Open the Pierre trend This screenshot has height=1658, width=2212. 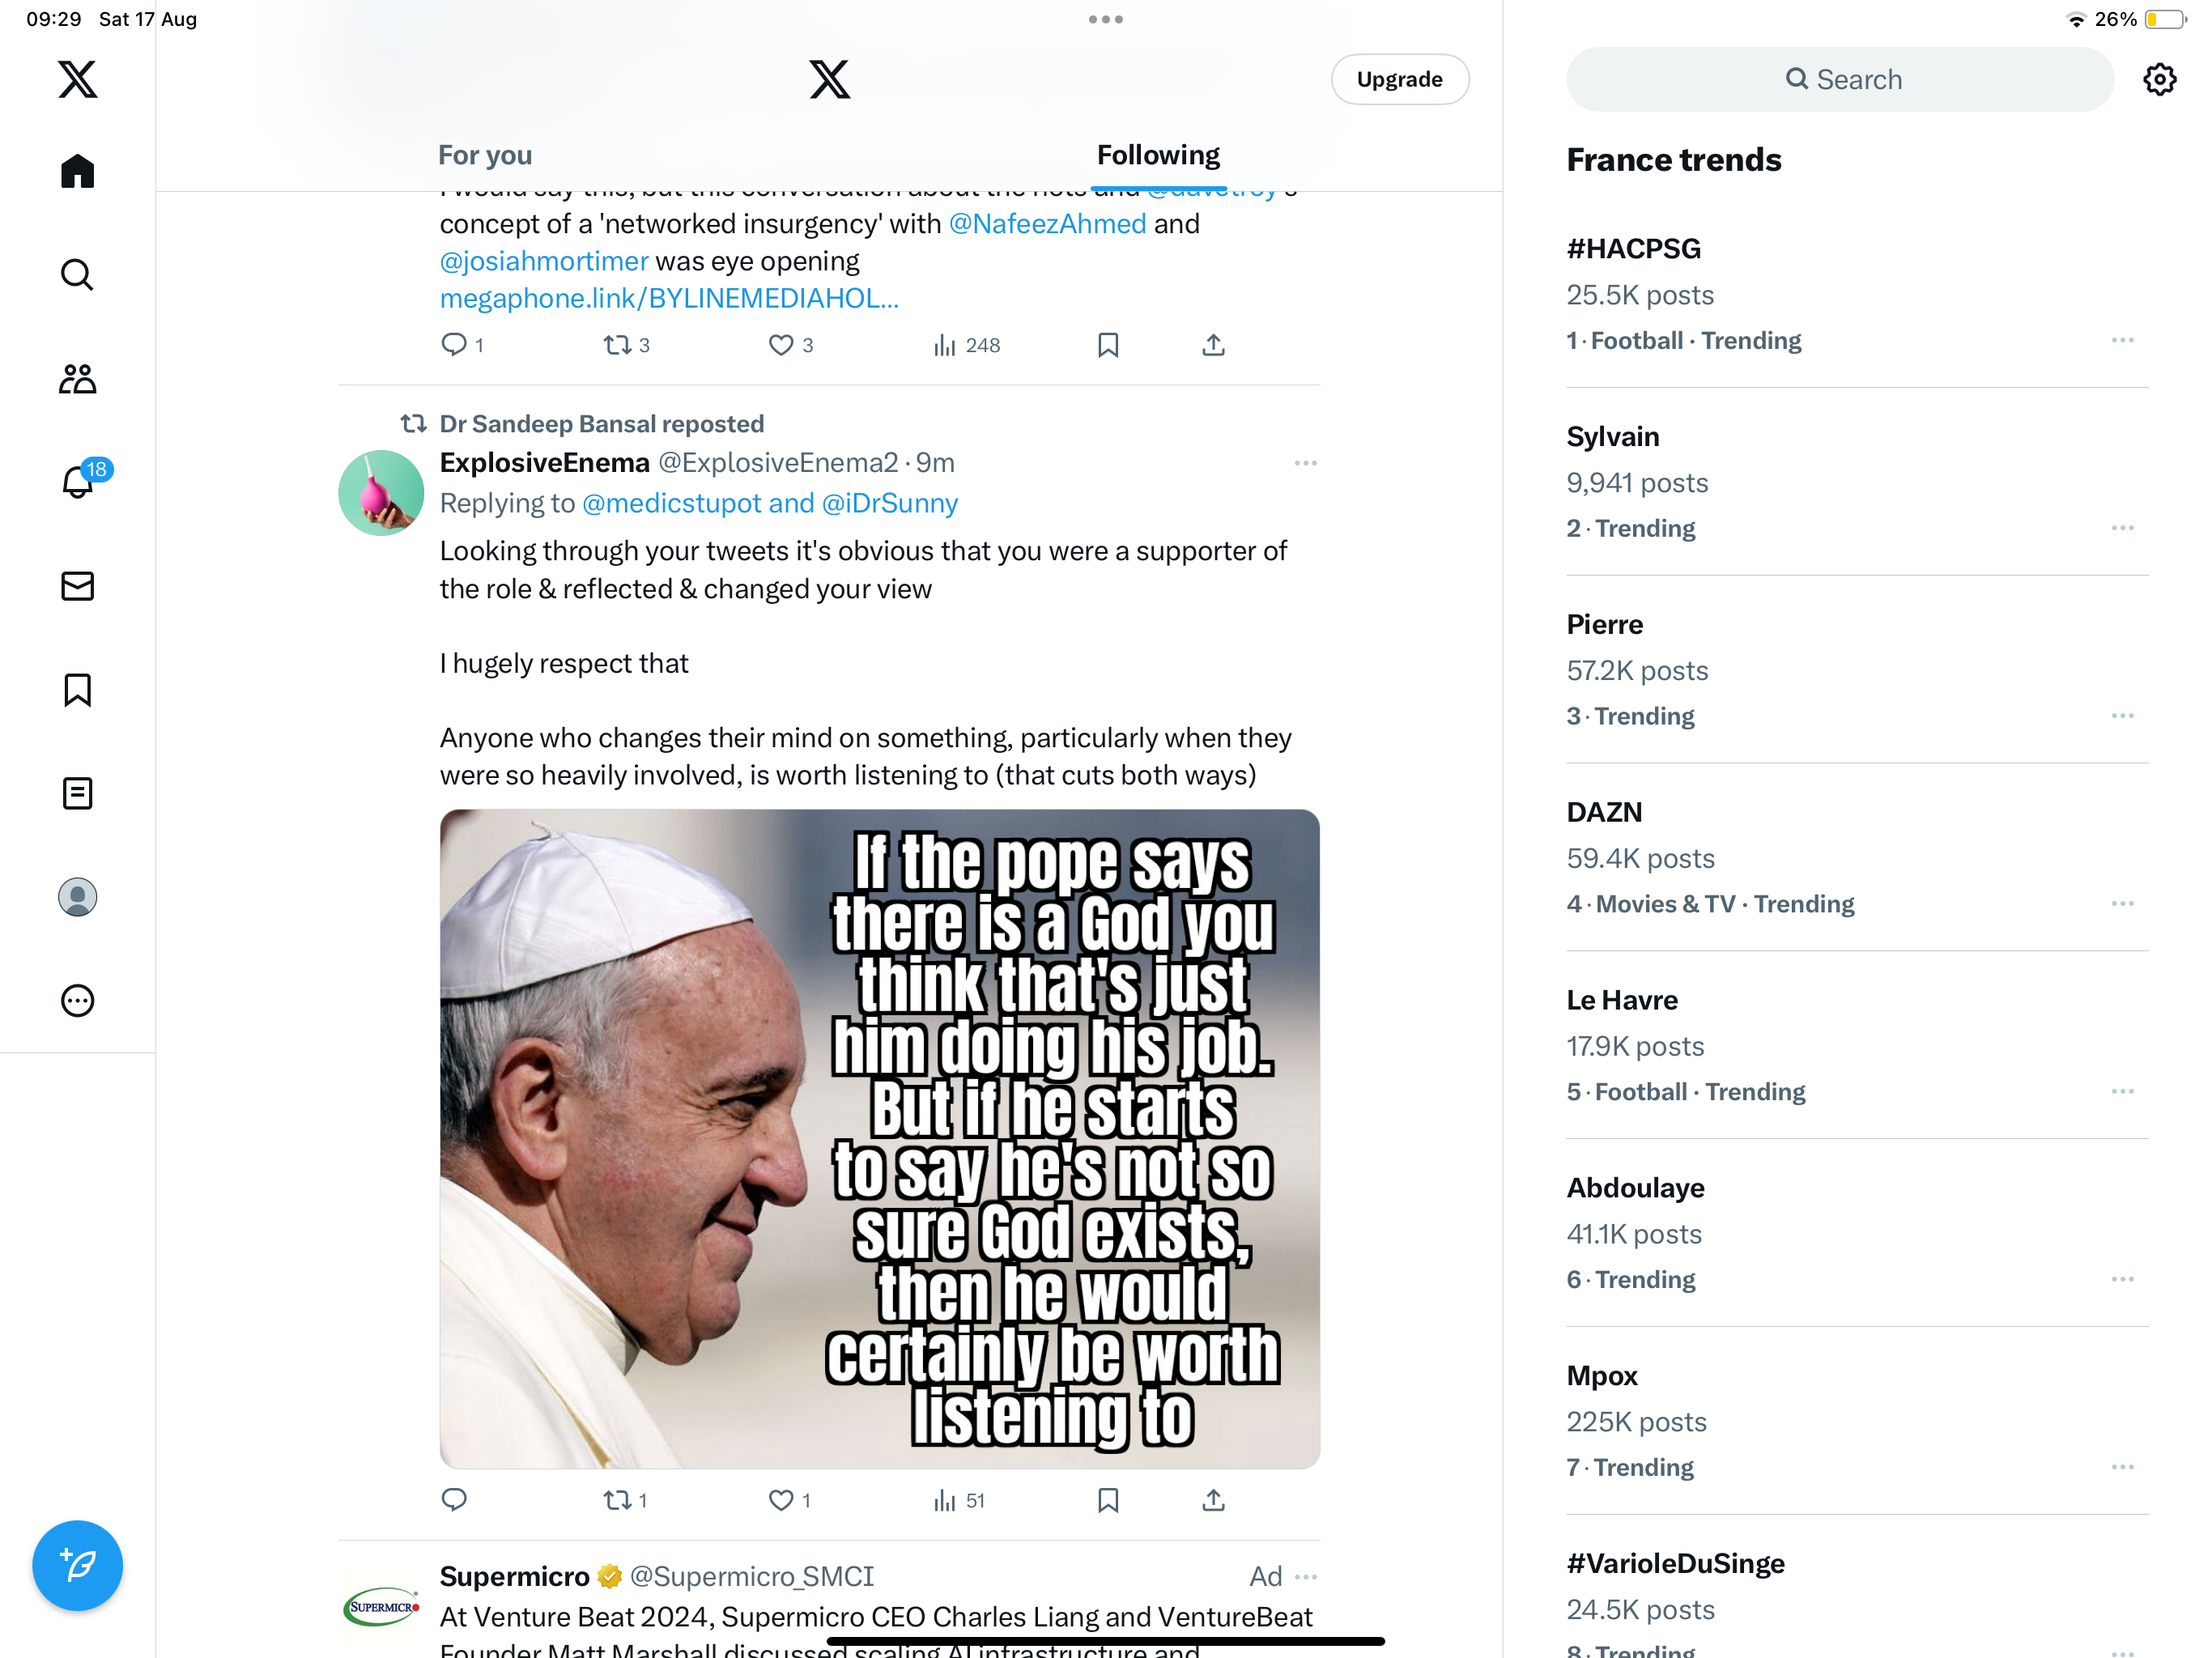(1857, 670)
